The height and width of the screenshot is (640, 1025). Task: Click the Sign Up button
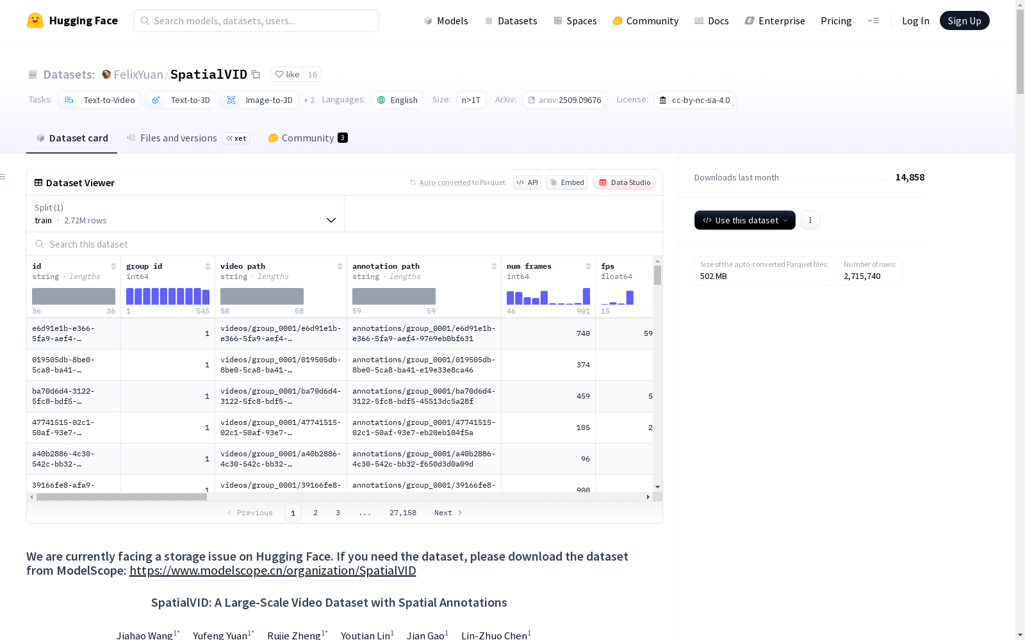[965, 20]
